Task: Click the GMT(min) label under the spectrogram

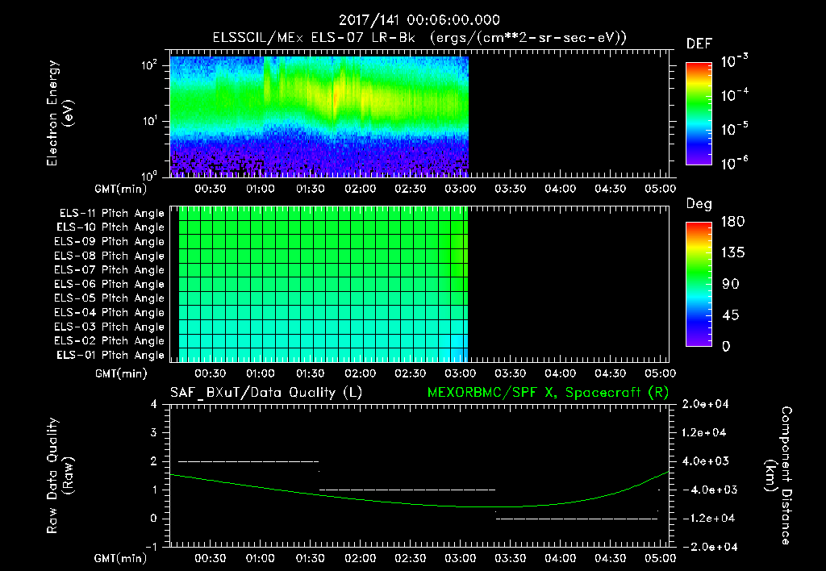Action: 121,189
